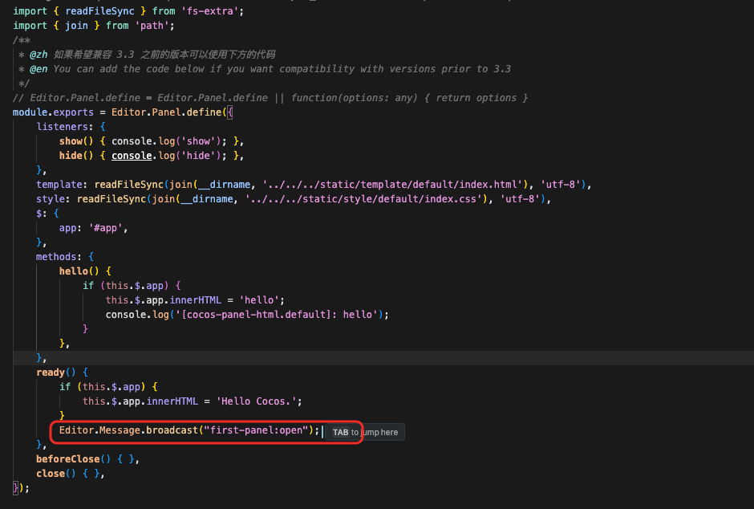Click the 'style' property key
The width and height of the screenshot is (754, 509).
(x=51, y=198)
